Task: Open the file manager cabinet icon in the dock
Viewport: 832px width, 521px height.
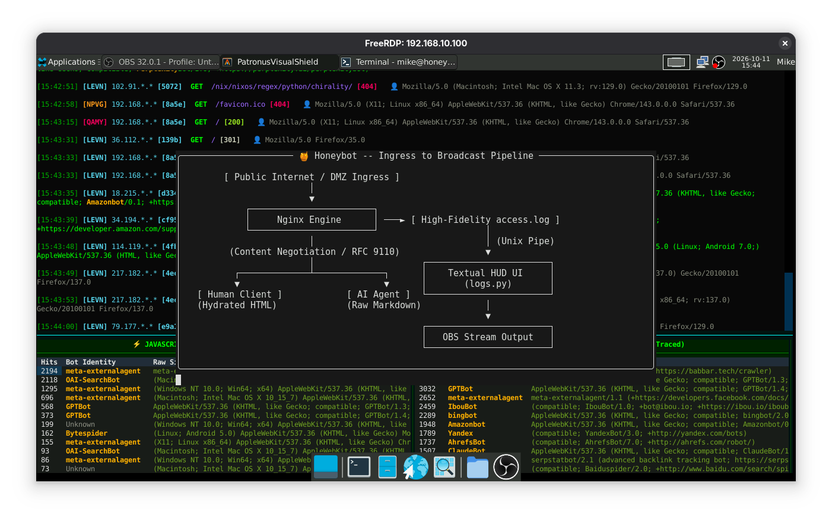Action: point(388,467)
